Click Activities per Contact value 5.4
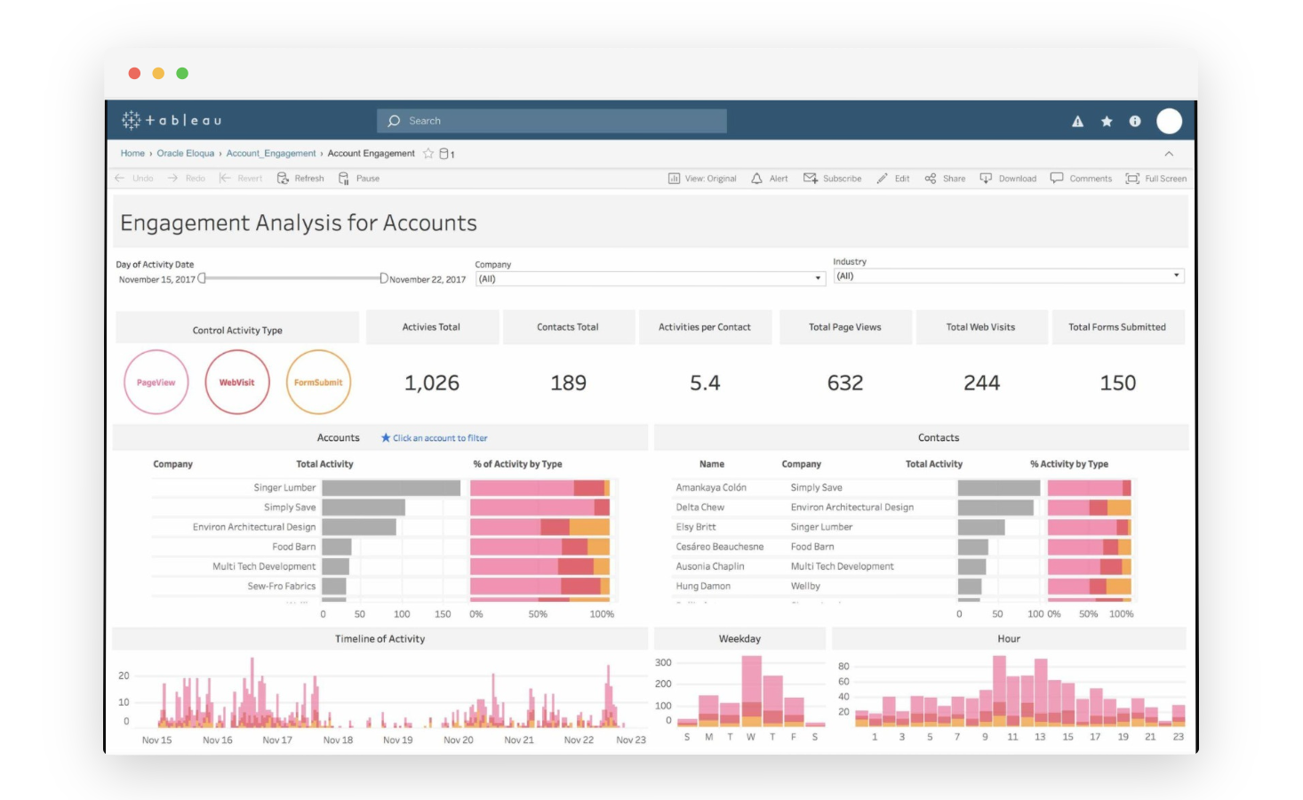The width and height of the screenshot is (1303, 800). point(705,383)
